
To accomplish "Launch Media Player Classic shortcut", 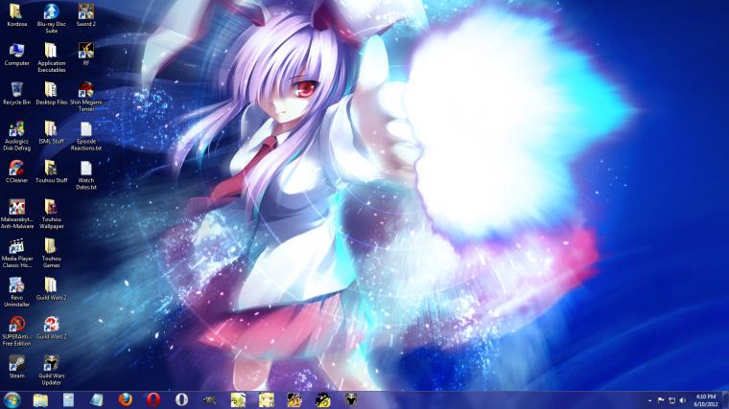I will (16, 254).
